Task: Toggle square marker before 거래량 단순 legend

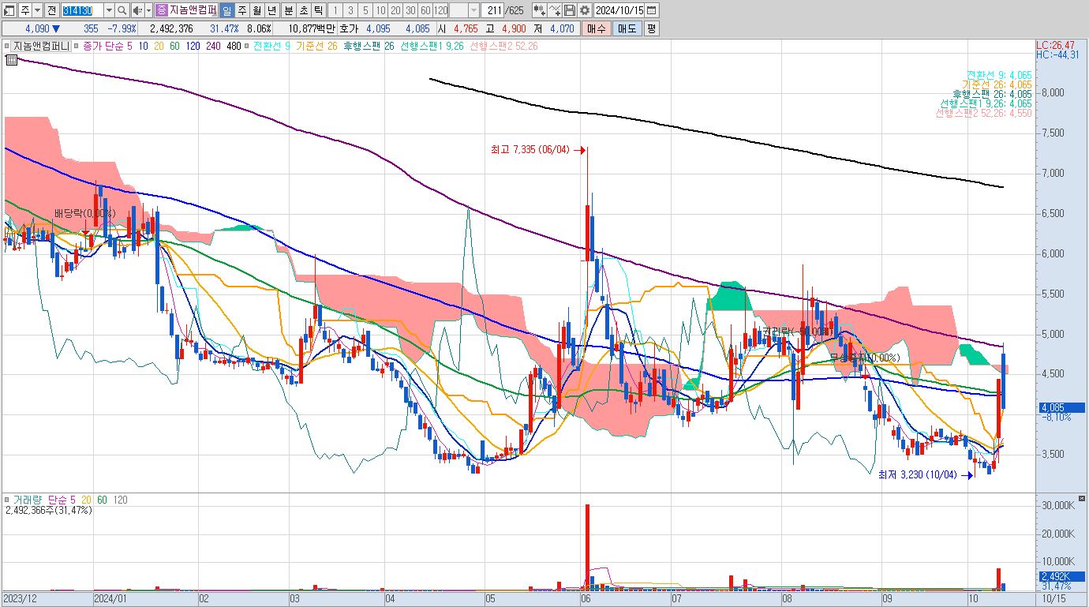Action: click(7, 500)
